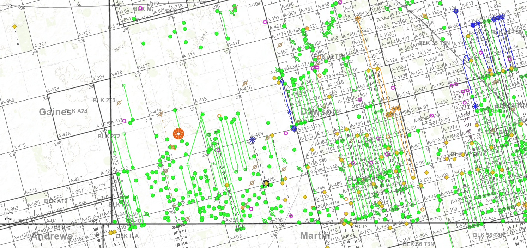Viewport: 527px width, 248px height.
Task: Click section number 292
Action: (22, 8)
